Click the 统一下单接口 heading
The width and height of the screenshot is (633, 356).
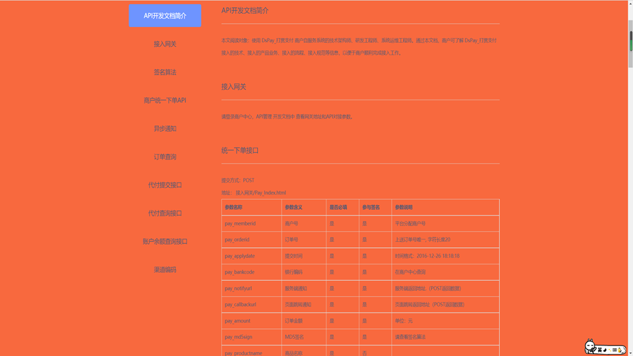240,150
